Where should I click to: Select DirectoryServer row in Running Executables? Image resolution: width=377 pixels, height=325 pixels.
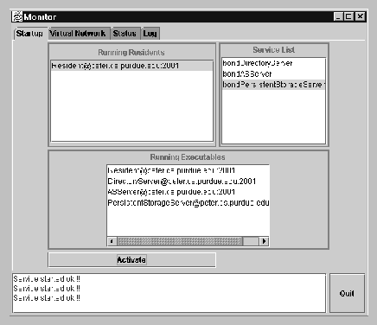click(x=188, y=182)
